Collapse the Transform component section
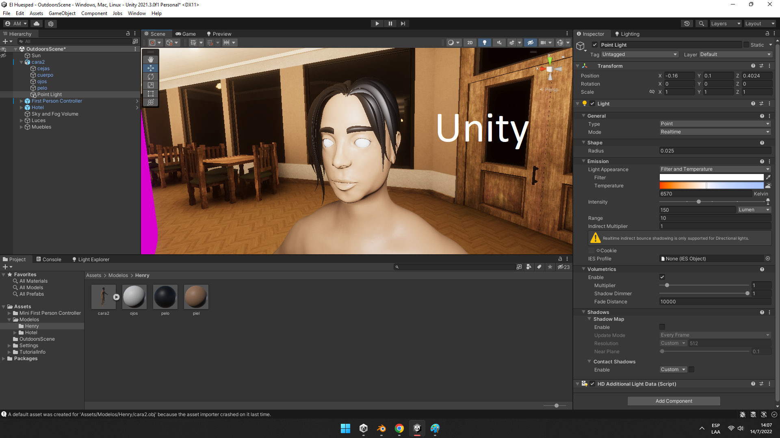This screenshot has width=780, height=438. (577, 66)
